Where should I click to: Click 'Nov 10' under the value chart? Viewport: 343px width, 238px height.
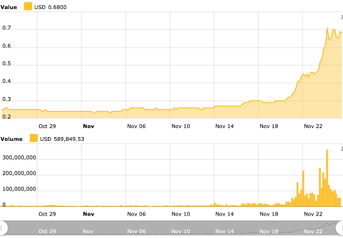point(181,126)
